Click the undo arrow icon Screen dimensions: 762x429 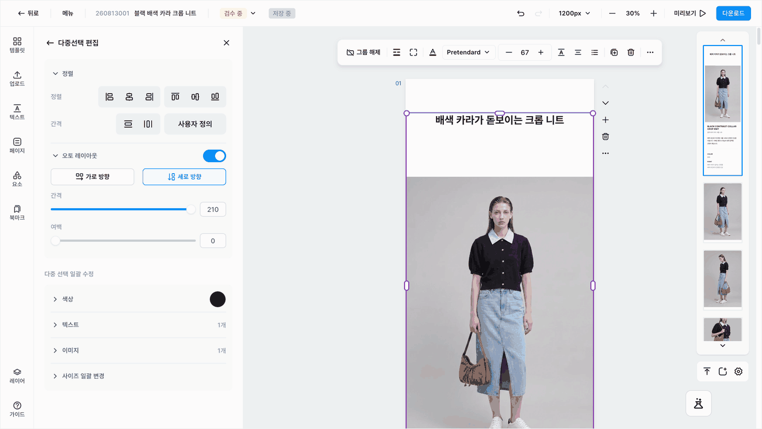point(521,13)
